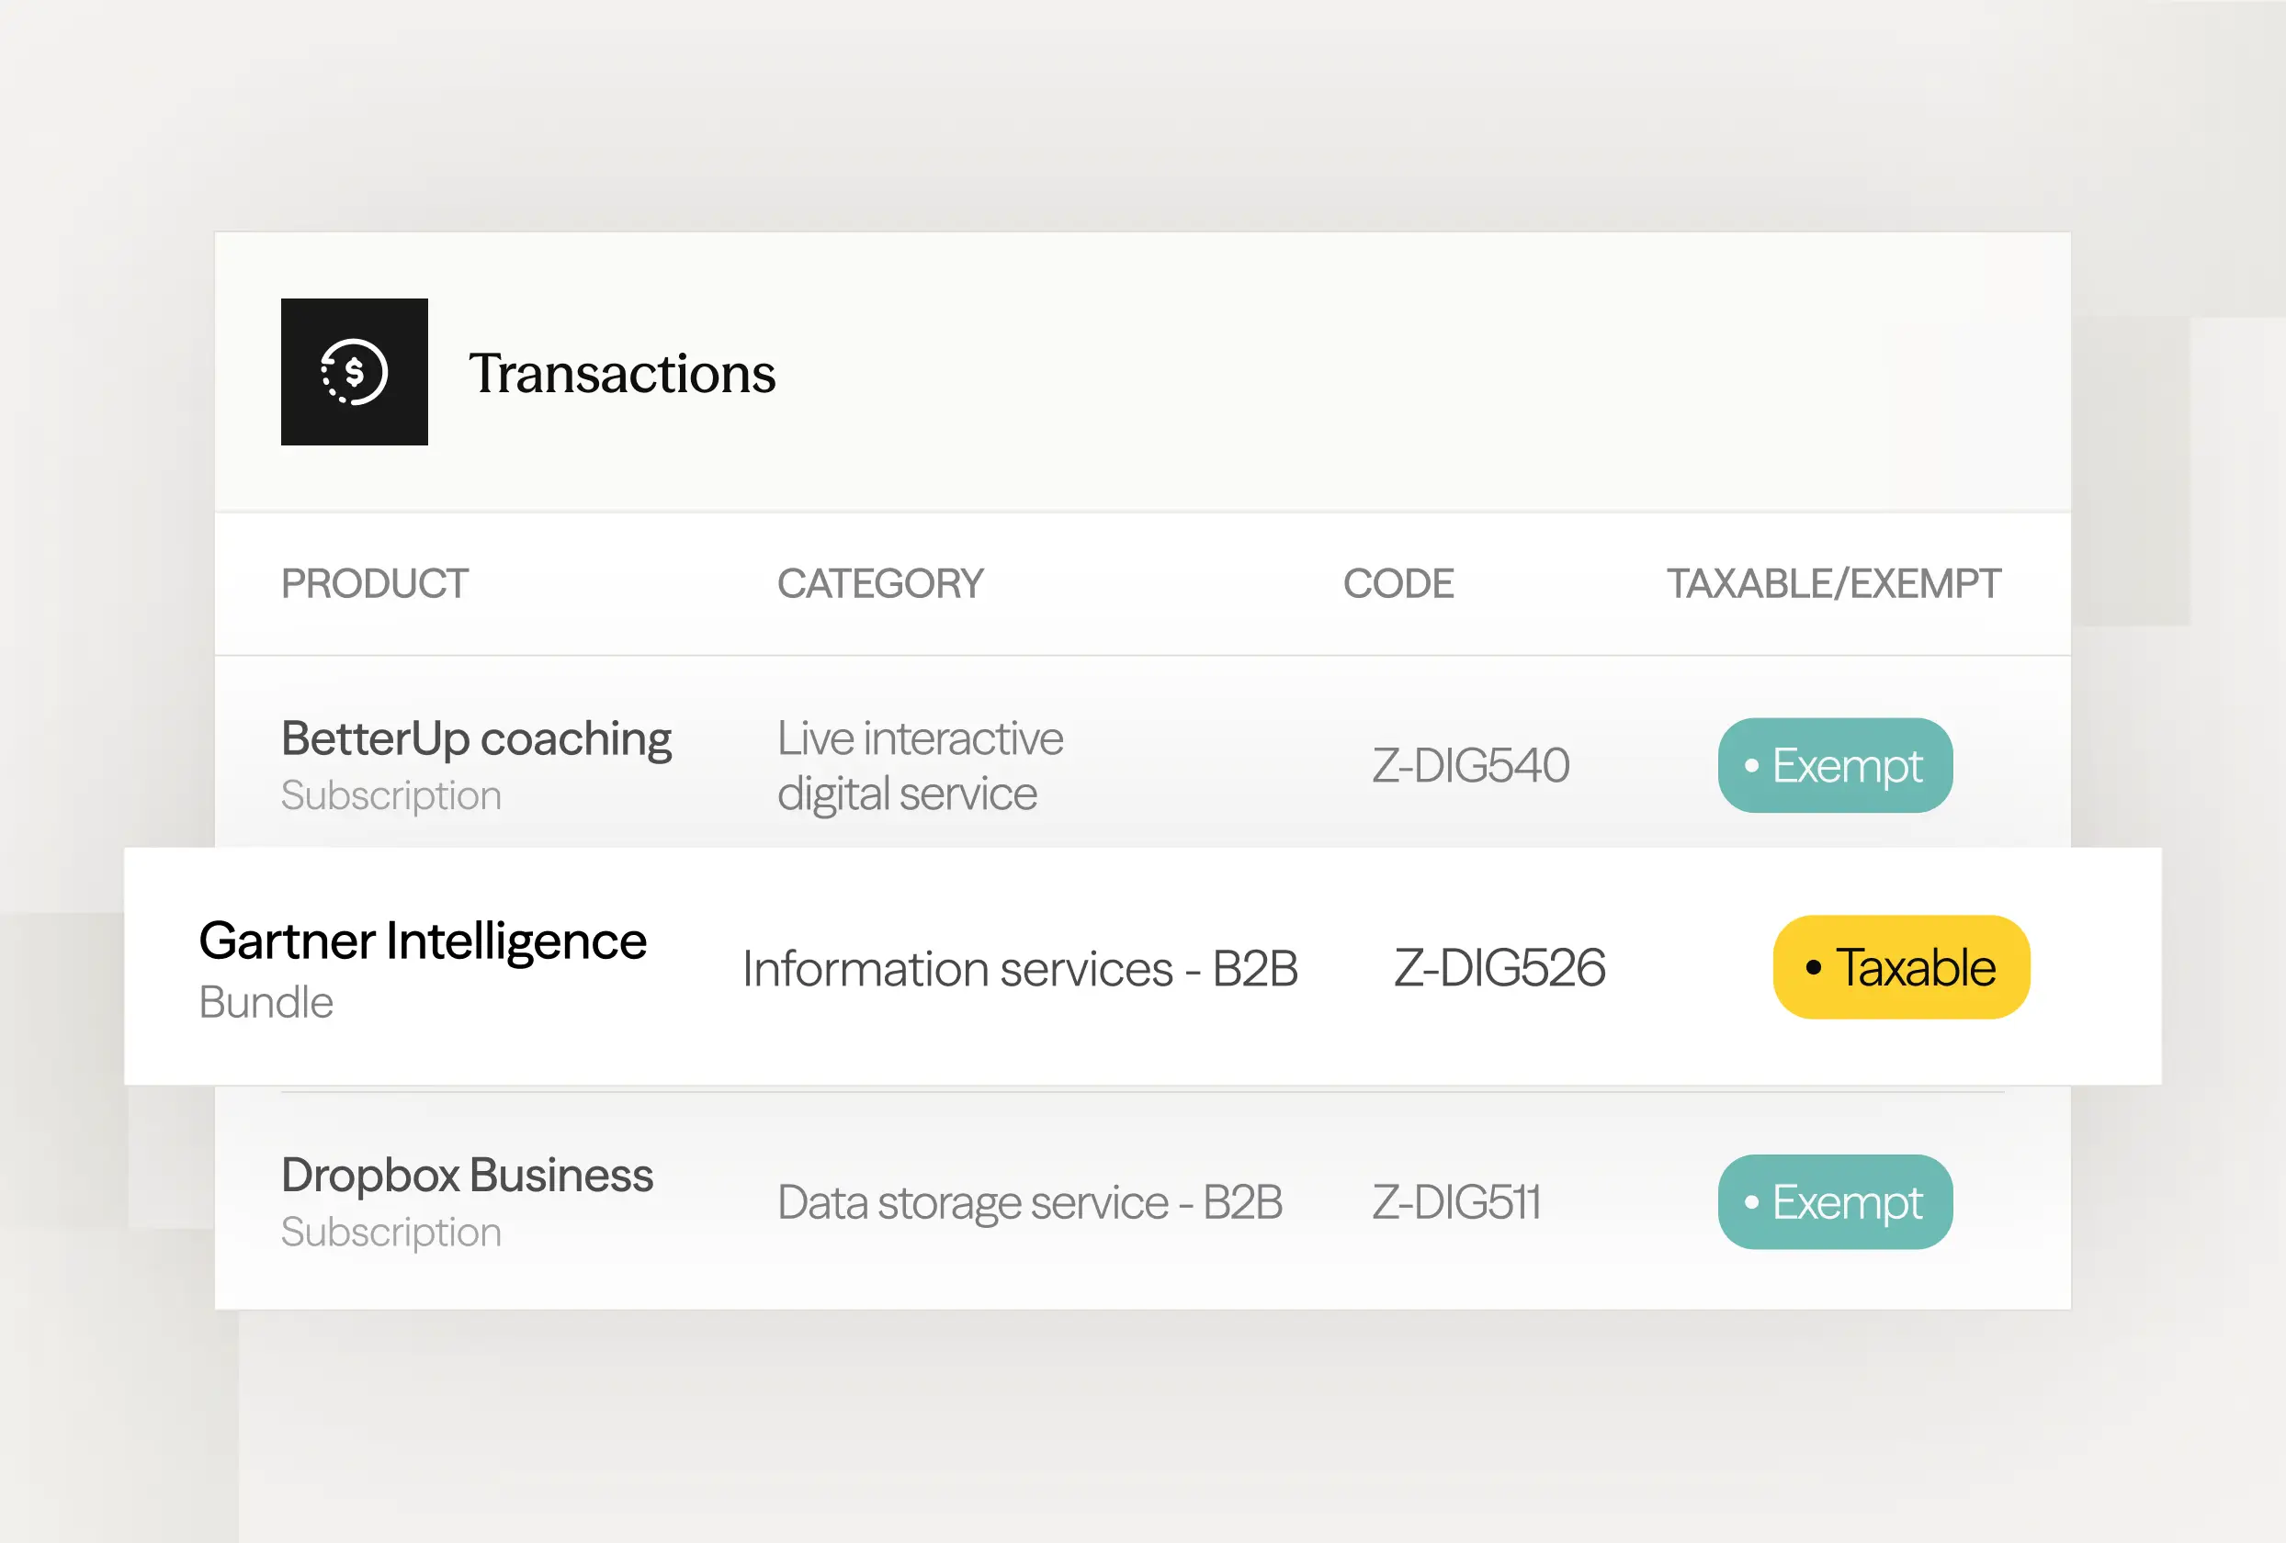
Task: Click code Z-DIG540
Action: coord(1470,765)
